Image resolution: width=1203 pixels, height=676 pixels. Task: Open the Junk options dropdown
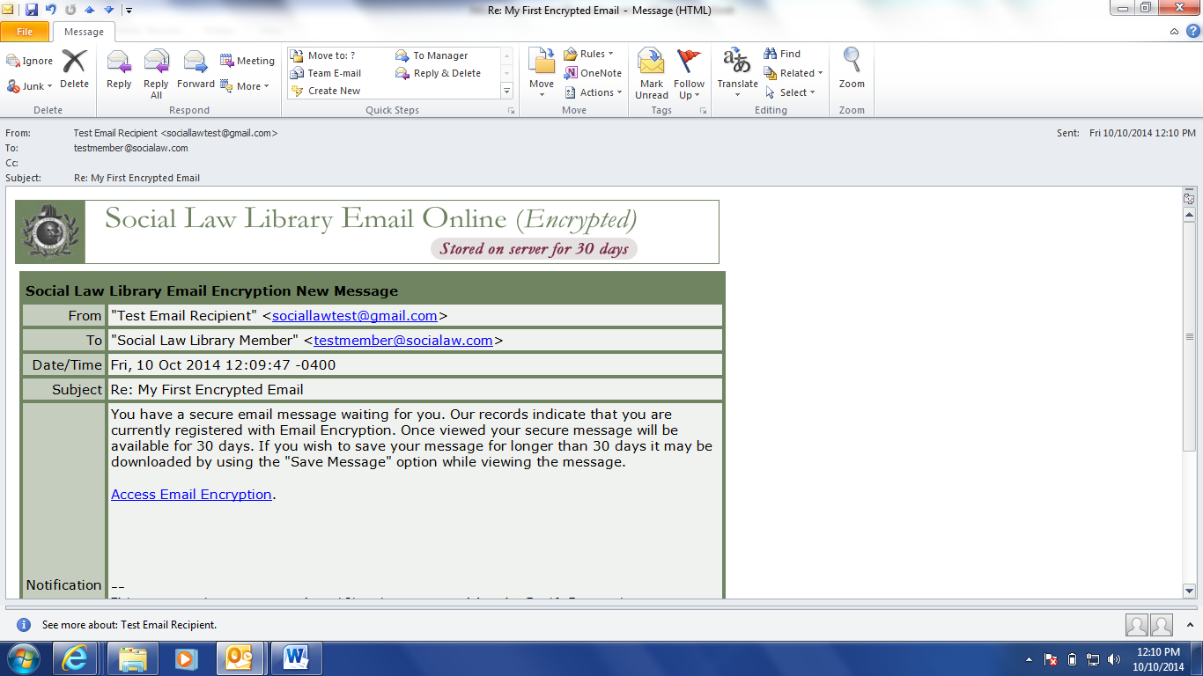coord(30,86)
